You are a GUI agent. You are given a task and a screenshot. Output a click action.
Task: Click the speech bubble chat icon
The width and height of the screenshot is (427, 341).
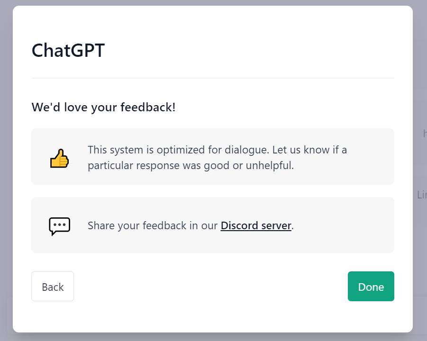click(59, 226)
